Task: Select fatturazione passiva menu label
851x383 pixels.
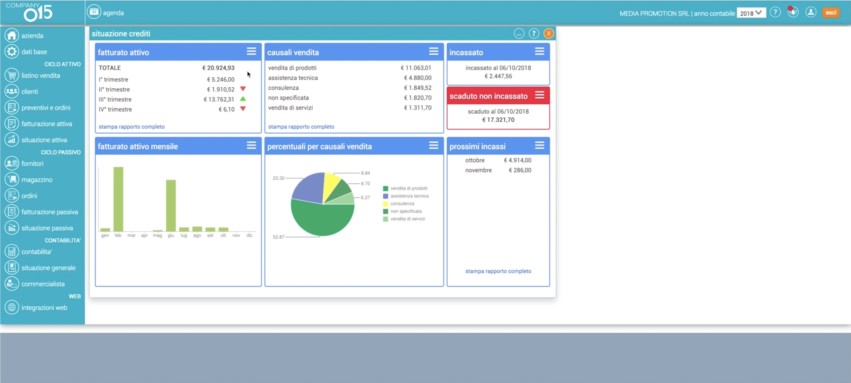Action: click(50, 212)
